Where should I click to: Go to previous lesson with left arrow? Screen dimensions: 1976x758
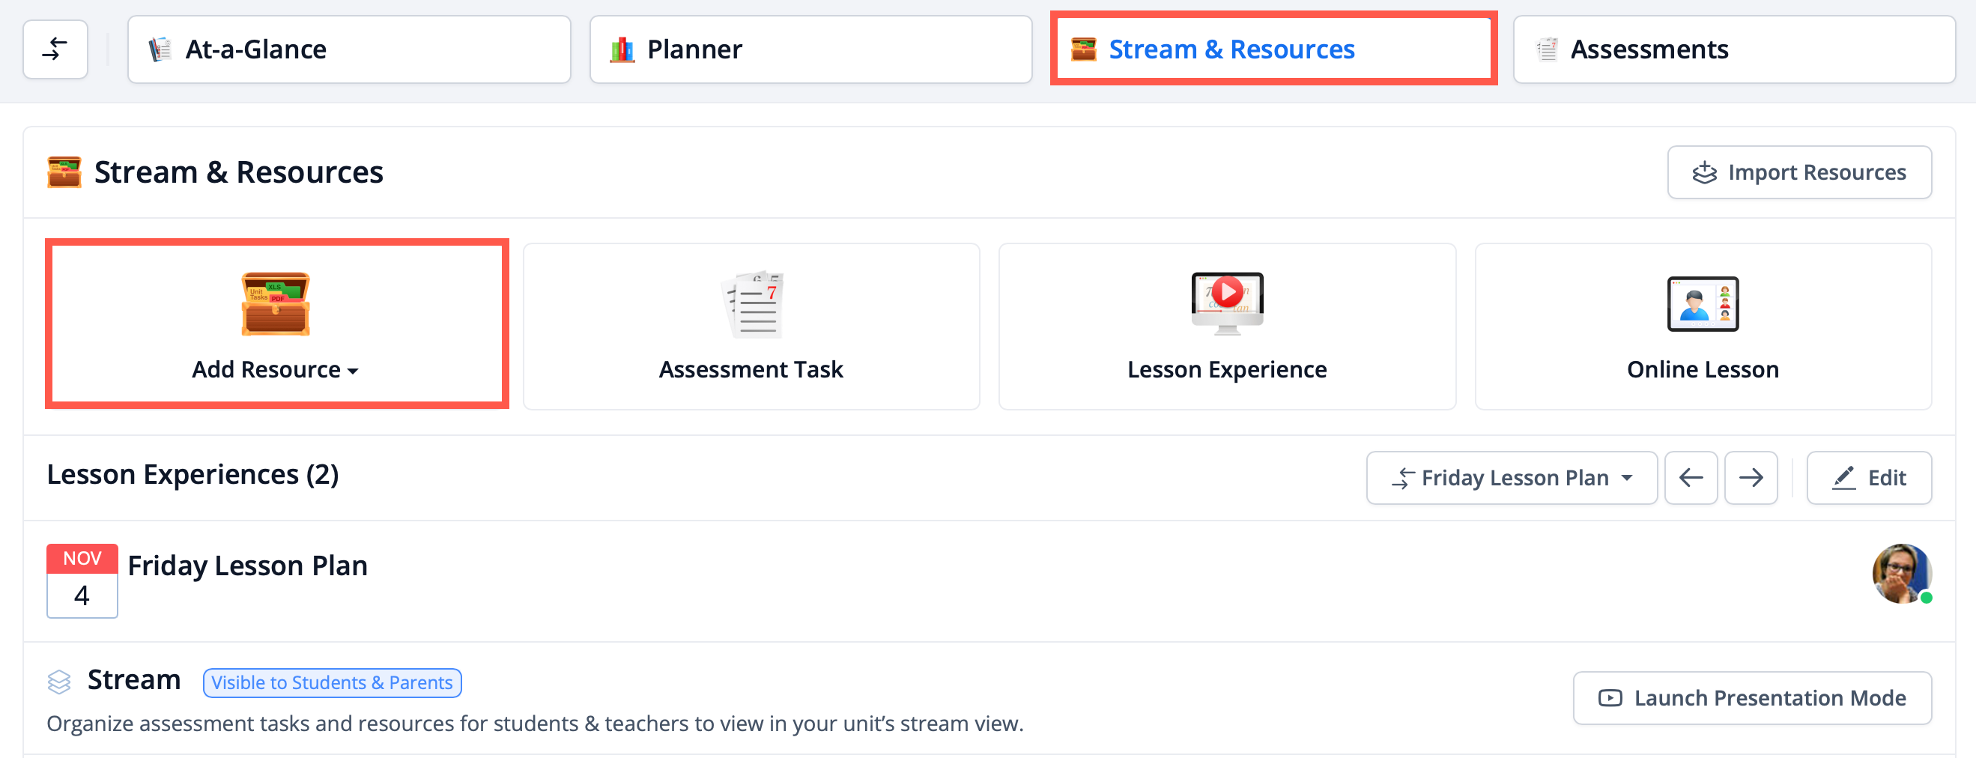pyautogui.click(x=1690, y=478)
